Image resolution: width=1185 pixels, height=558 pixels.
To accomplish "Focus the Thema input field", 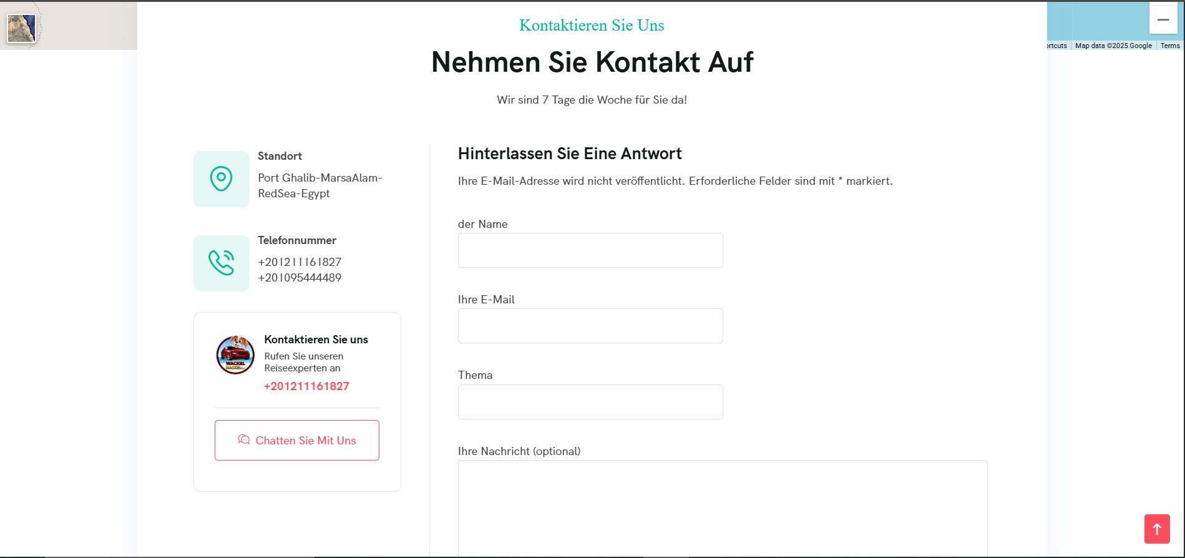I will pyautogui.click(x=590, y=402).
